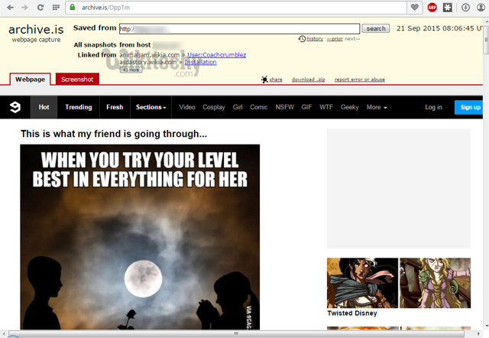Open the user profile icon
489x338 pixels.
tap(481, 7)
